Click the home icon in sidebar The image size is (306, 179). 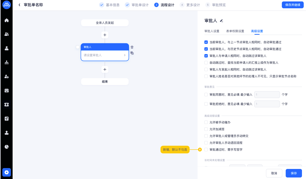(x=7, y=20)
